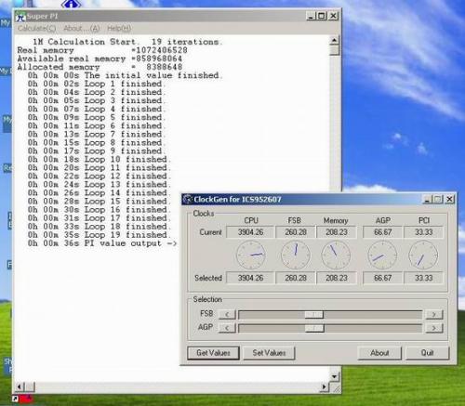Minimize the ClockGen window
Image resolution: width=465 pixels, height=406 pixels.
(x=427, y=199)
